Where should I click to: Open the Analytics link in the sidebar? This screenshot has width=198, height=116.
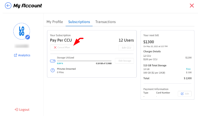[22, 55]
